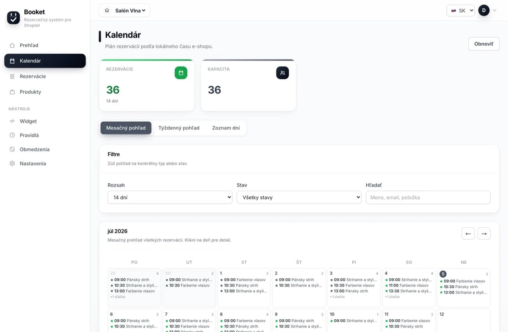This screenshot has width=508, height=332.
Task: Click 09:00 Pánsky strih on day 6
Action: pyautogui.click(x=130, y=321)
